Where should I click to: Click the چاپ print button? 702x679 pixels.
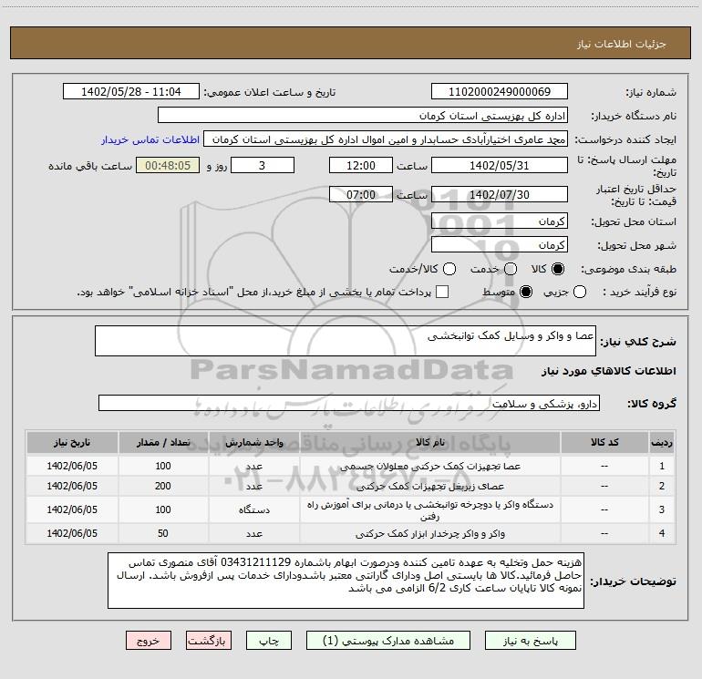pos(269,641)
